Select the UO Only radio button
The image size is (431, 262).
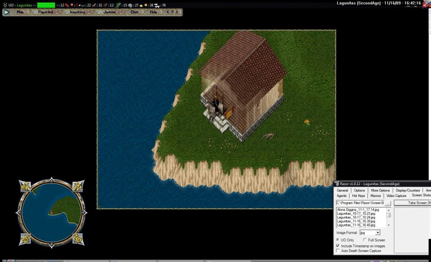click(338, 240)
